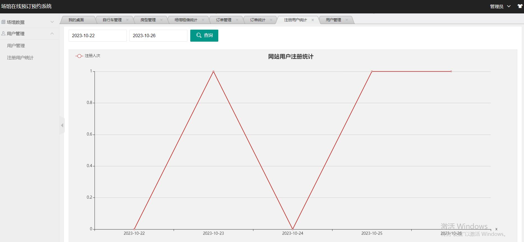Image resolution: width=524 pixels, height=242 pixels.
Task: Switch to the 自行车管理 tab
Action: coord(112,20)
